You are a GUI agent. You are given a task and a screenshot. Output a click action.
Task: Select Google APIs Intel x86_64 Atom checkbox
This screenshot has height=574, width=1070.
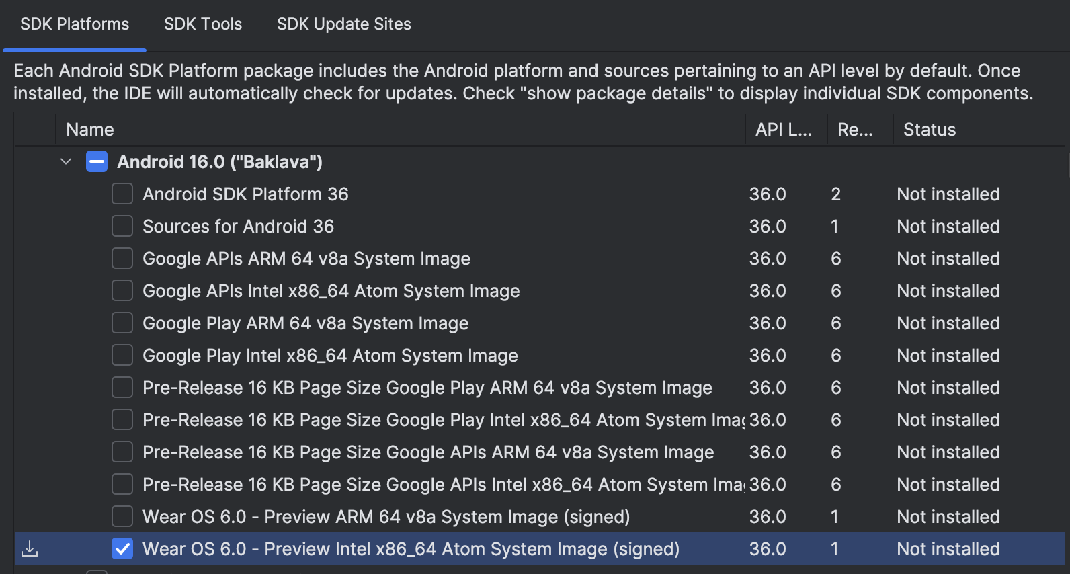[122, 291]
